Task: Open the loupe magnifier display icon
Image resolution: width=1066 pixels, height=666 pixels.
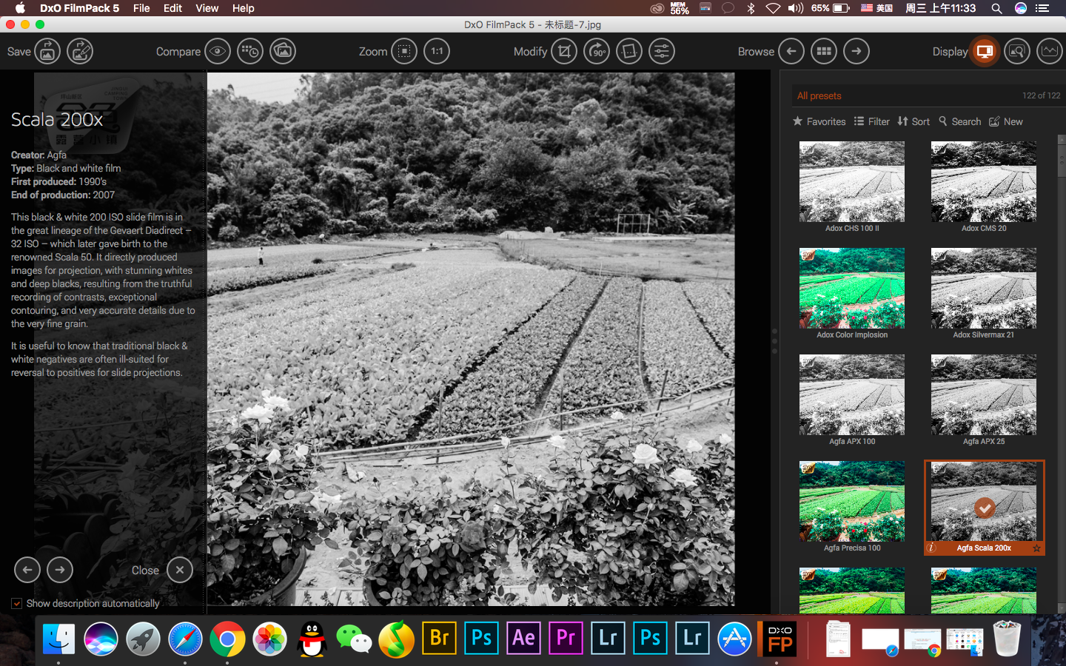Action: click(x=1017, y=51)
